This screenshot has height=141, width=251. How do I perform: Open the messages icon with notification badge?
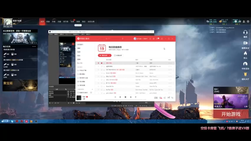pos(158,39)
